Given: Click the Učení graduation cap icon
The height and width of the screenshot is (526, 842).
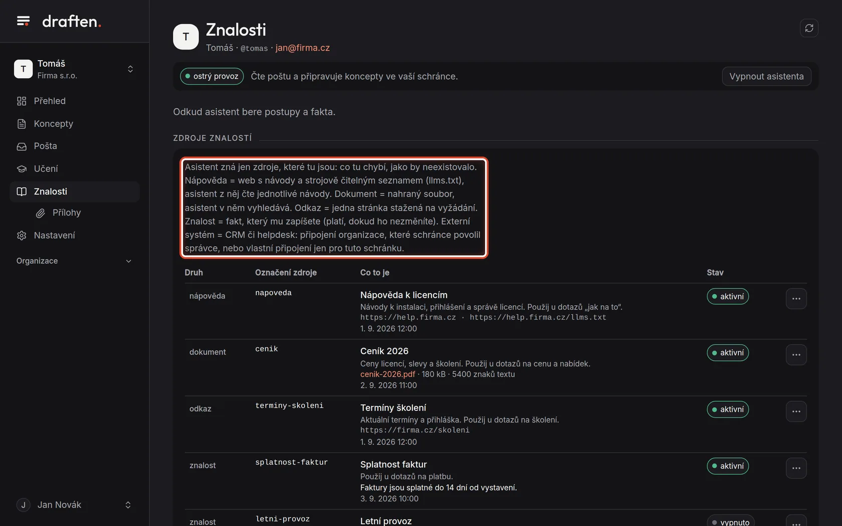Looking at the screenshot, I should [x=22, y=169].
